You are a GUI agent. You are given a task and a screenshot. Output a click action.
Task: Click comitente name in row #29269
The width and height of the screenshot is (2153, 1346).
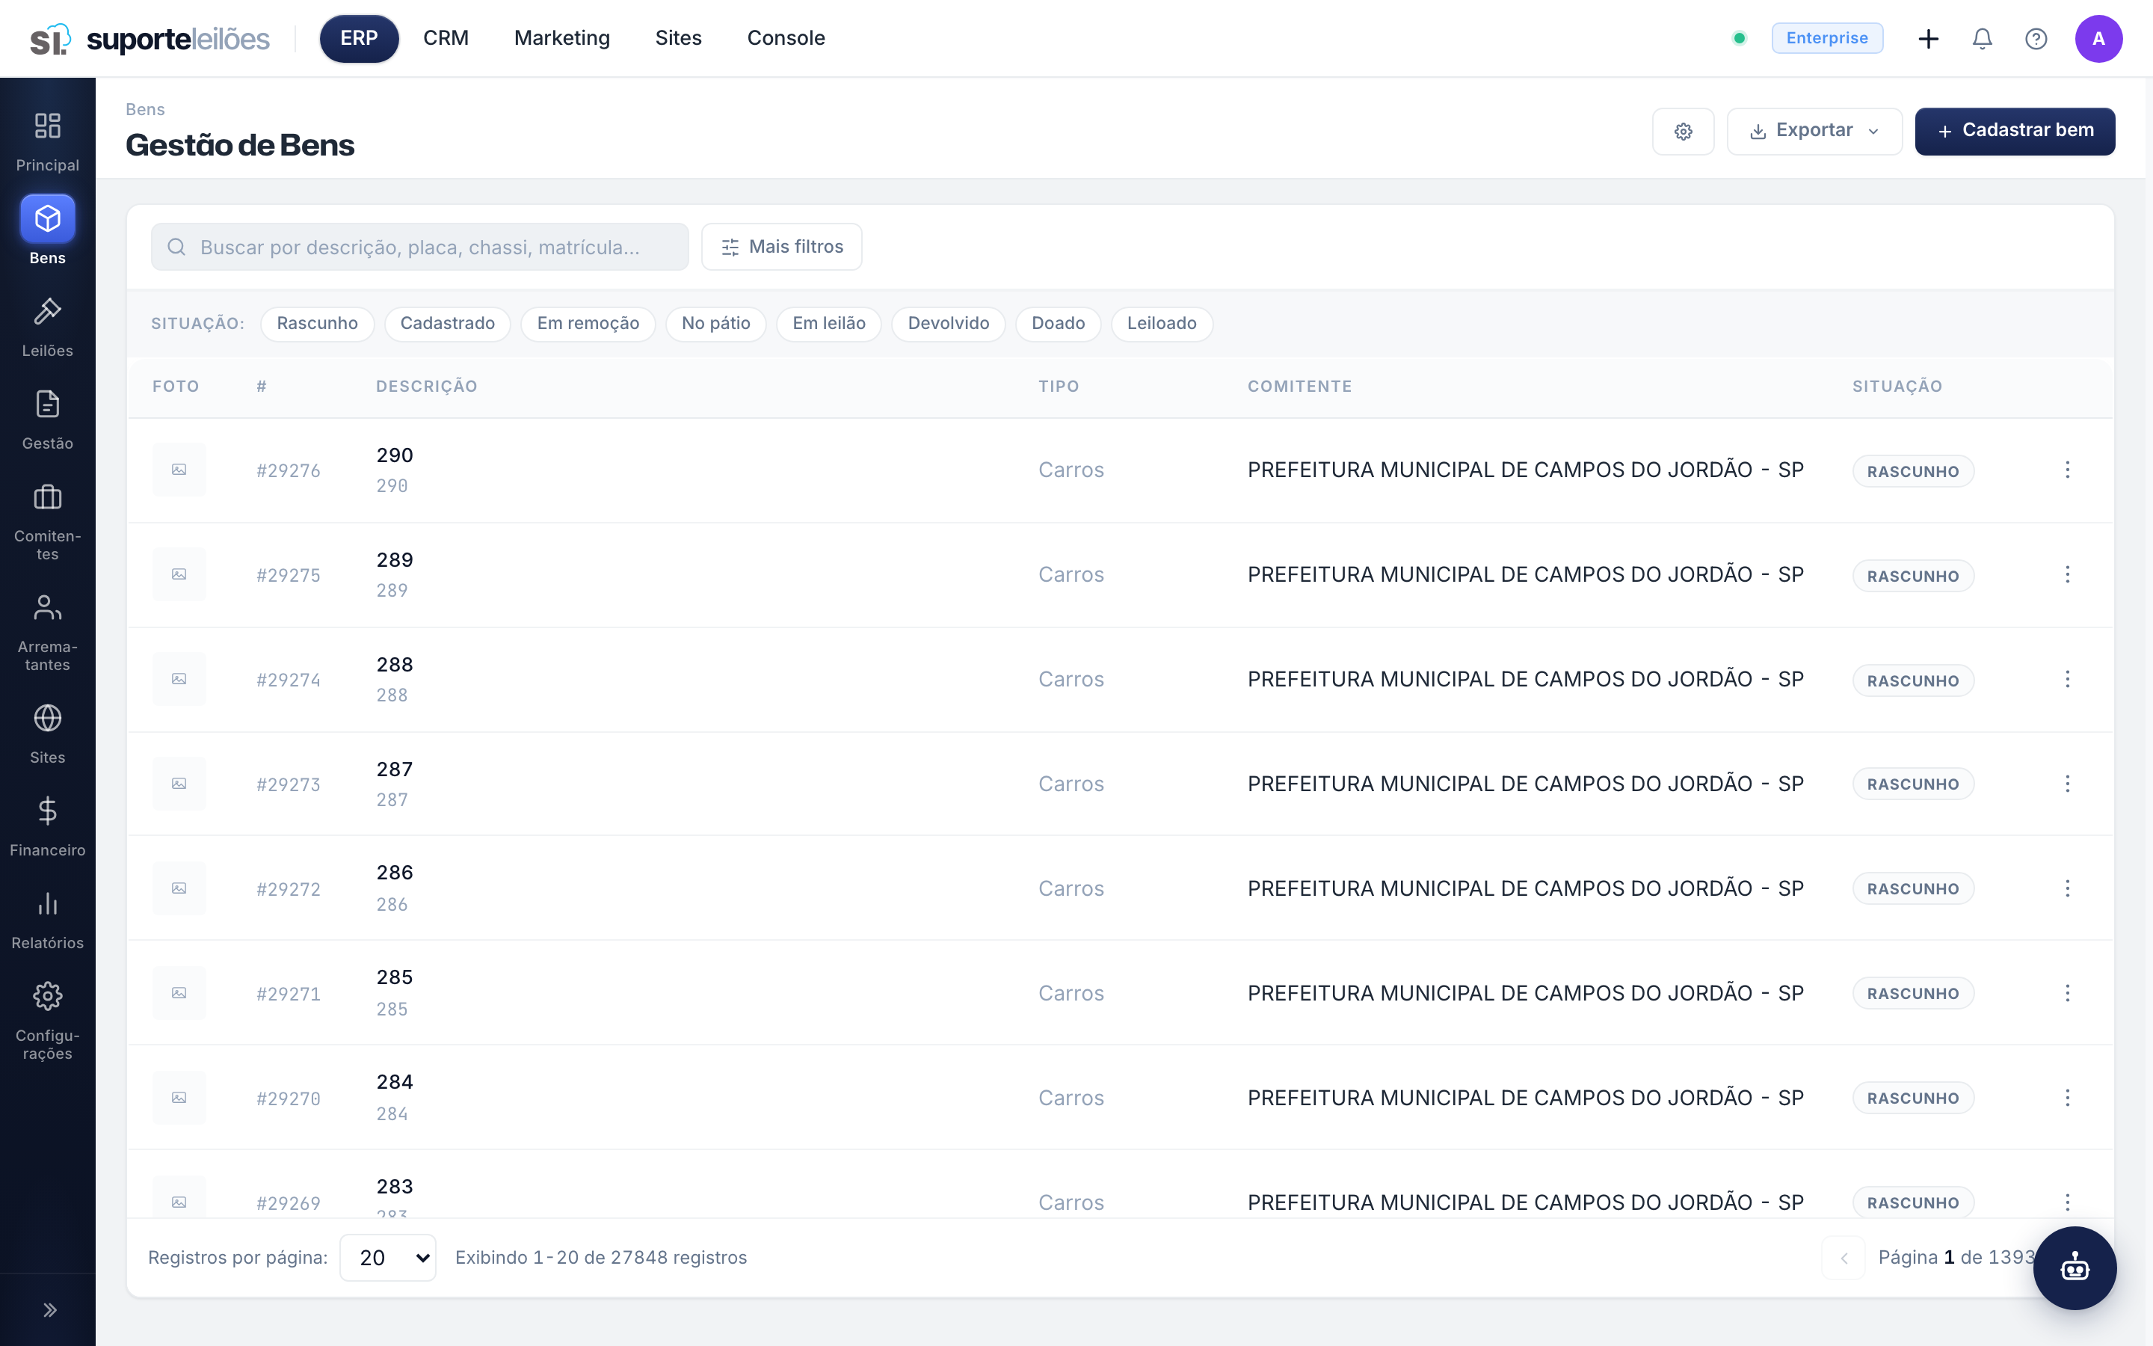[x=1525, y=1202]
